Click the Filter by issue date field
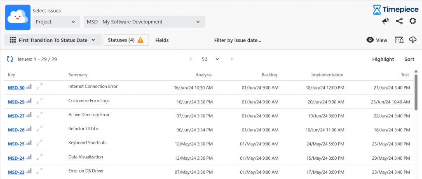 pyautogui.click(x=238, y=40)
